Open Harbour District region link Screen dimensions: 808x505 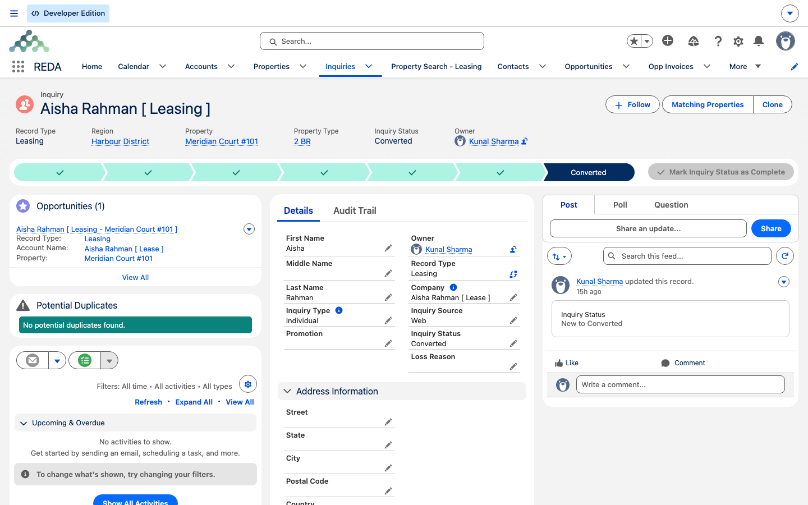pyautogui.click(x=120, y=141)
